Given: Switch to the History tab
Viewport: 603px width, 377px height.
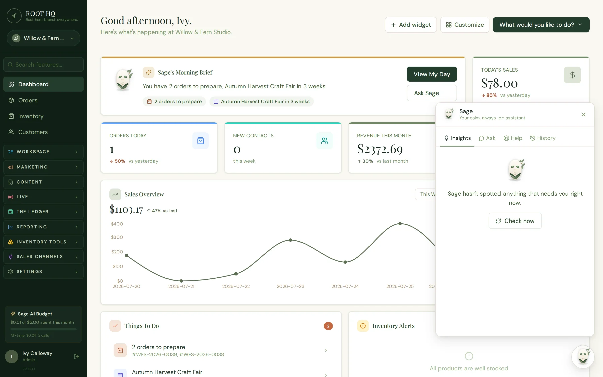Looking at the screenshot, I should pyautogui.click(x=543, y=138).
